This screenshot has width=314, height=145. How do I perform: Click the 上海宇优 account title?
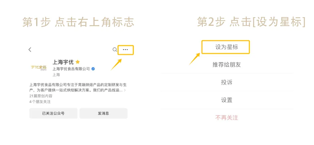pyautogui.click(x=63, y=62)
